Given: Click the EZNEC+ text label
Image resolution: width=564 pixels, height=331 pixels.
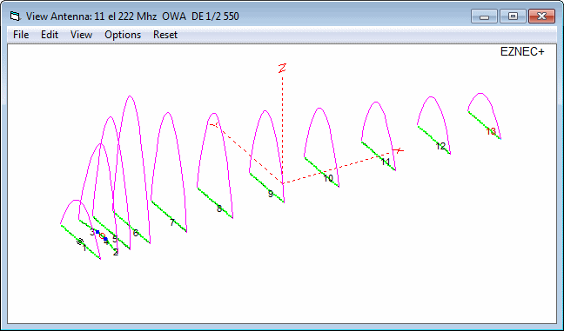Looking at the screenshot, I should coord(522,52).
